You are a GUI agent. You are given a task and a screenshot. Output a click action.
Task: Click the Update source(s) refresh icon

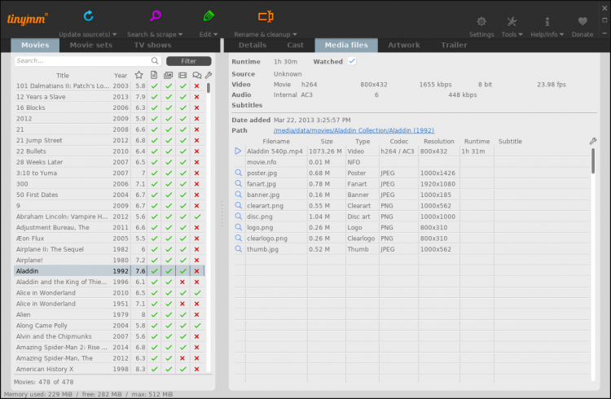point(88,15)
